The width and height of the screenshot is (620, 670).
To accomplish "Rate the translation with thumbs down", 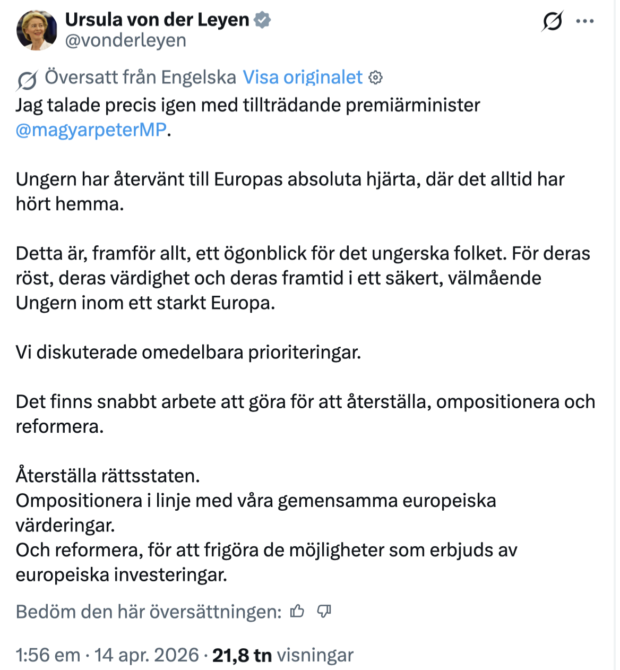I will click(324, 612).
